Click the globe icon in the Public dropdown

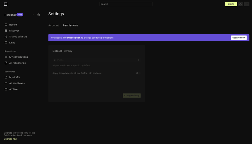(x=54, y=60)
